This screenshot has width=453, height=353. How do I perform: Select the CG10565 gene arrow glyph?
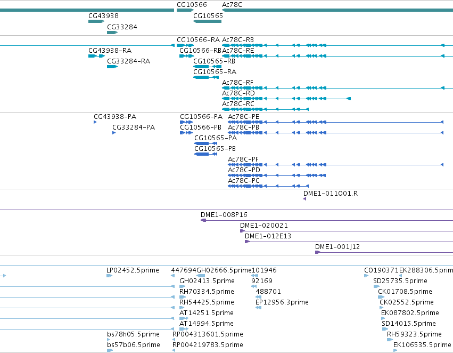click(207, 21)
